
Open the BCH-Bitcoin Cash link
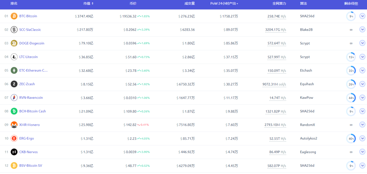coord(32,111)
